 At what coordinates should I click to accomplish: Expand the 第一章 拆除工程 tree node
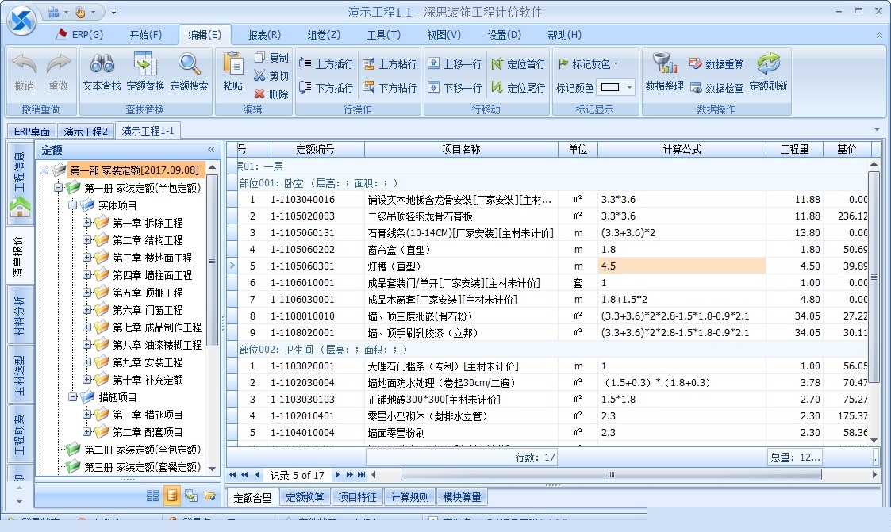click(x=87, y=223)
